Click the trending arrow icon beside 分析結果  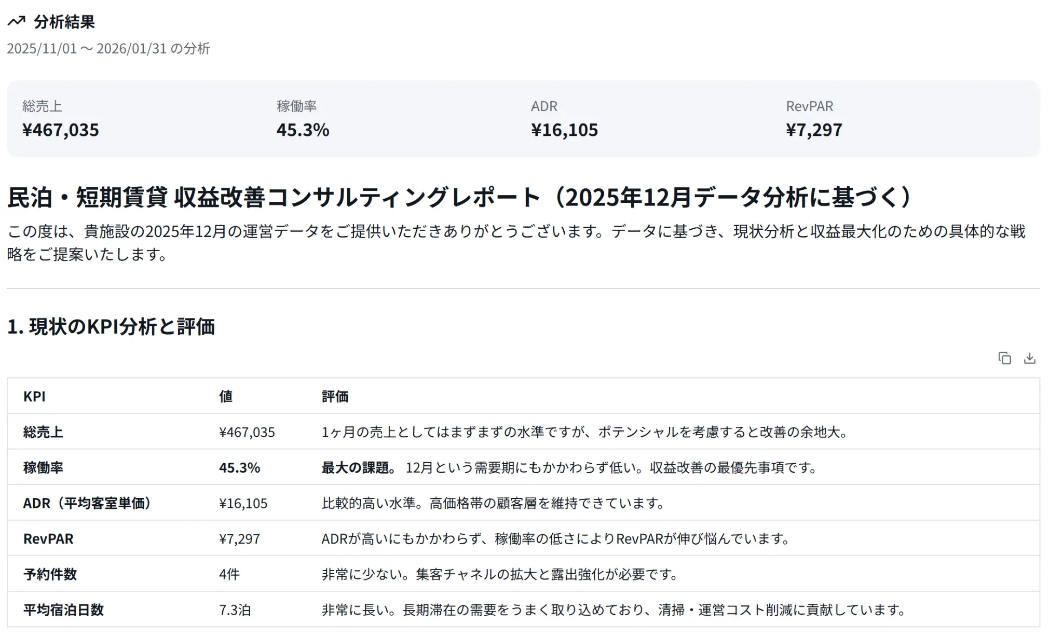(17, 21)
